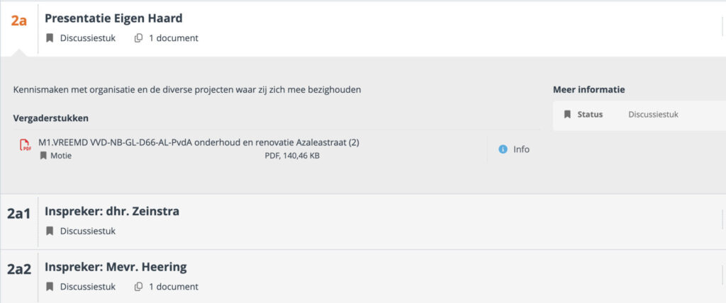Click the bookmark icon next to Status

[x=567, y=114]
